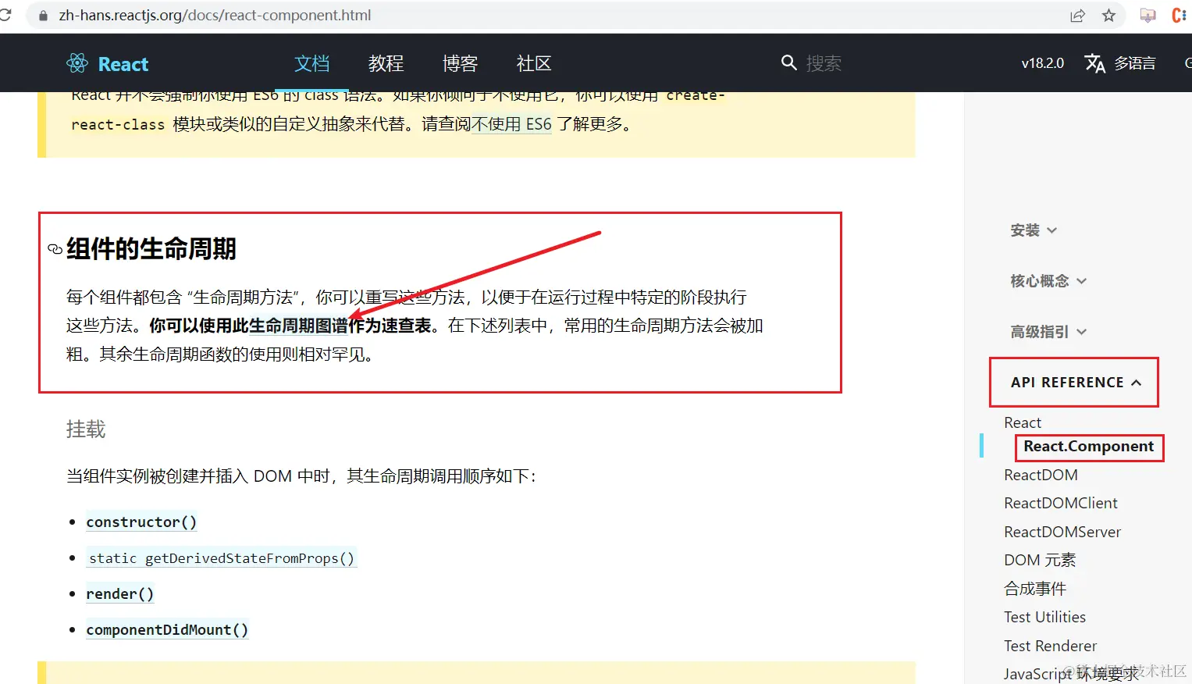Open the 教程 nav tab

click(x=386, y=63)
